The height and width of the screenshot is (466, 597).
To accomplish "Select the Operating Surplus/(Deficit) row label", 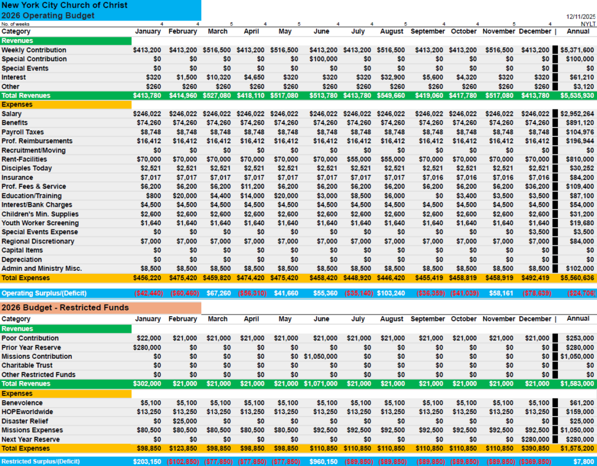I will 44,294.
